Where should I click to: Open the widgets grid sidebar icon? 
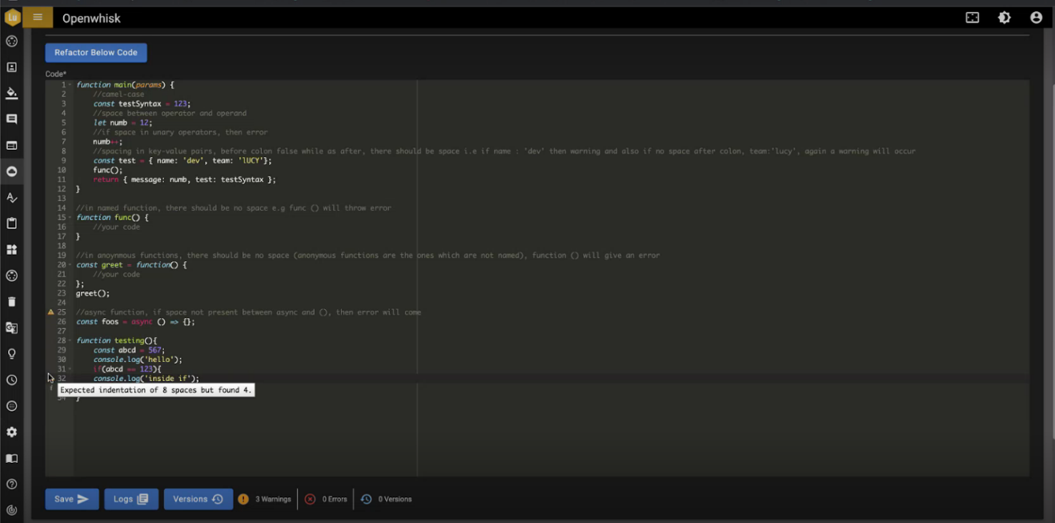point(12,249)
